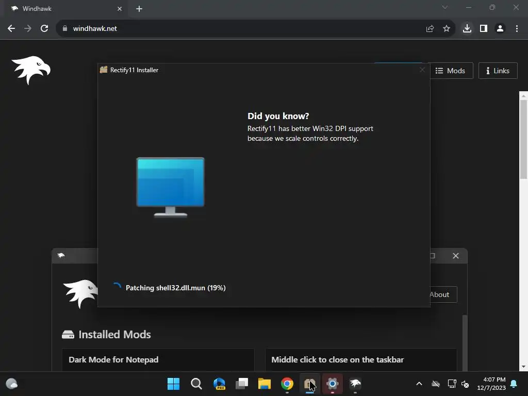This screenshot has width=528, height=396.
Task: Share this page icon in address bar
Action: 430,29
